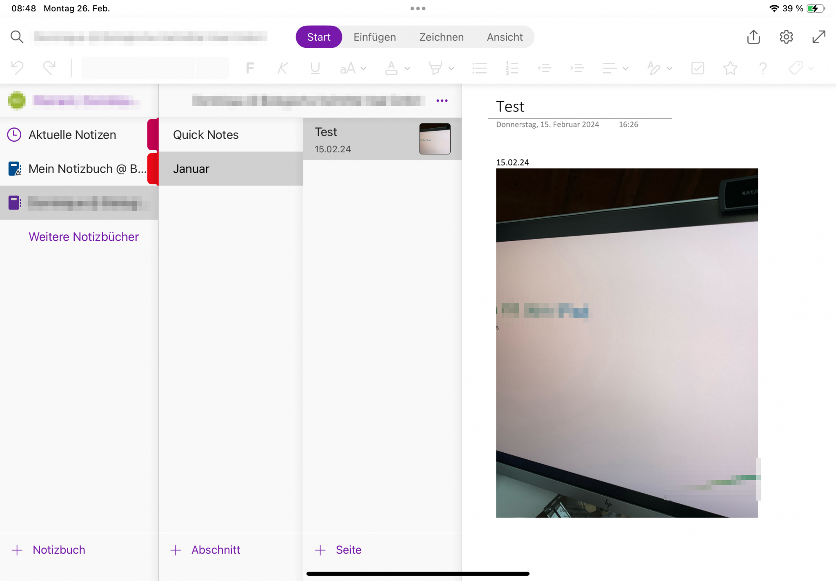This screenshot has width=836, height=581.
Task: Increase the paragraph indent
Action: point(577,68)
